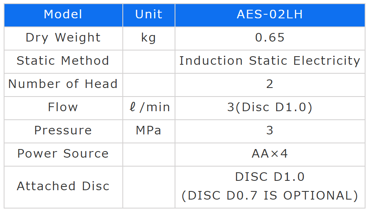This screenshot has height=213, width=370.
Task: Click the kg unit cell
Action: [148, 38]
